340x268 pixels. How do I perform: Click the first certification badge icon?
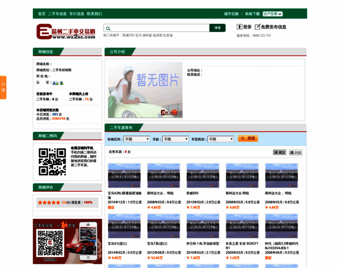tap(55, 83)
